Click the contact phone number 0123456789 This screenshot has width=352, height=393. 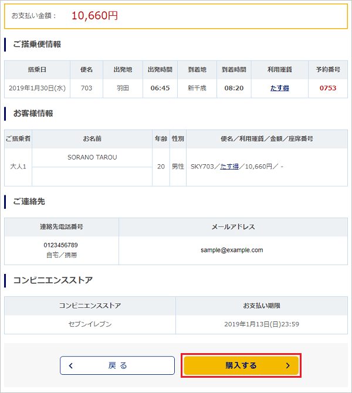tap(61, 245)
